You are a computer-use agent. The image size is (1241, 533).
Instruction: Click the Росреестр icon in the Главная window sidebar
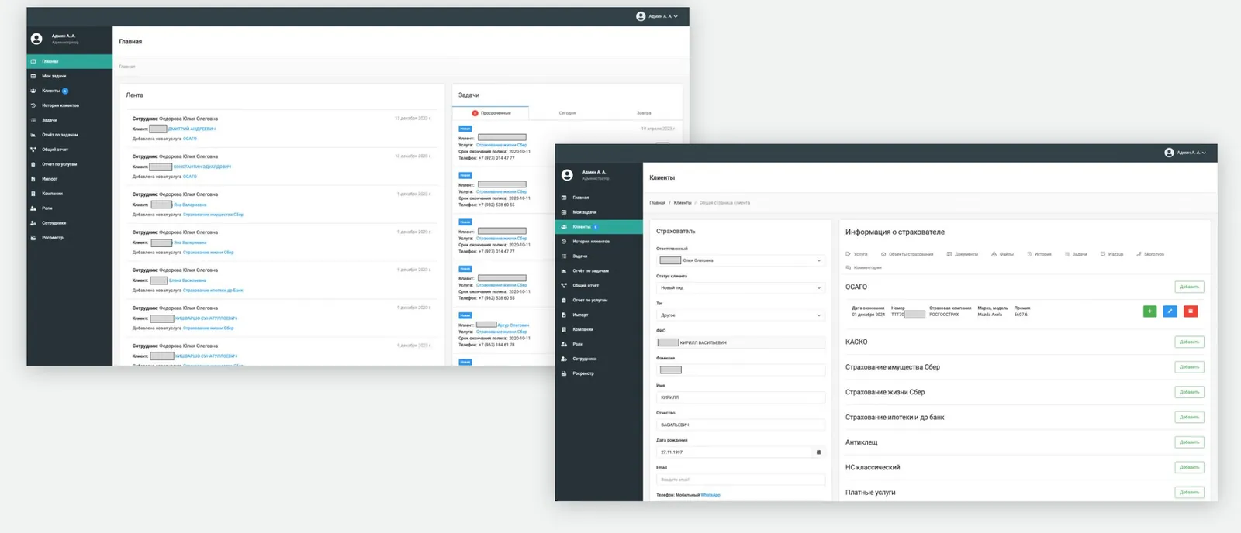33,238
